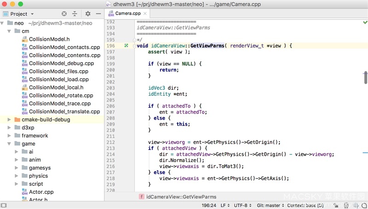Click the Collapse All icon in Project panel

point(75,14)
